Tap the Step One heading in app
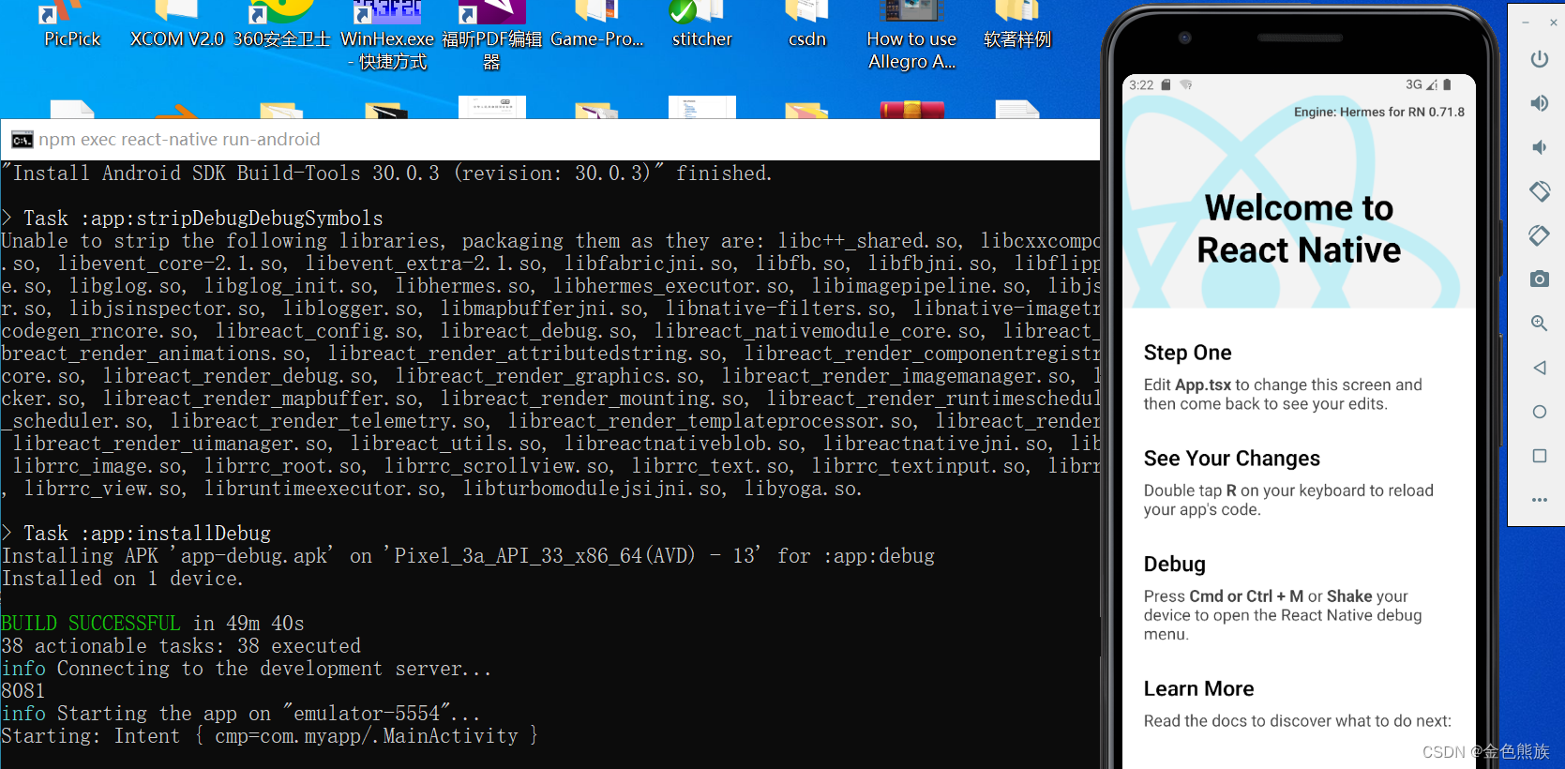Image resolution: width=1565 pixels, height=769 pixels. point(1187,353)
